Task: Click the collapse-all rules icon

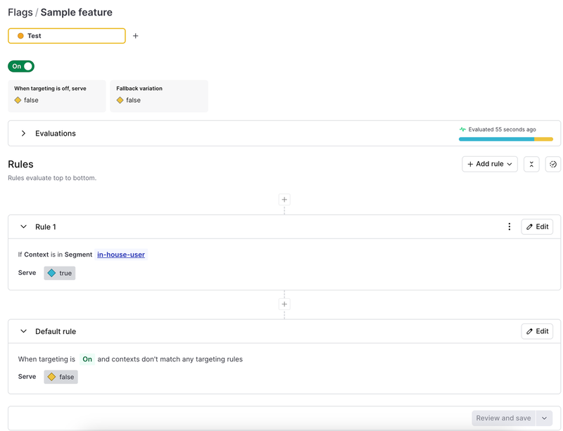Action: coord(531,164)
